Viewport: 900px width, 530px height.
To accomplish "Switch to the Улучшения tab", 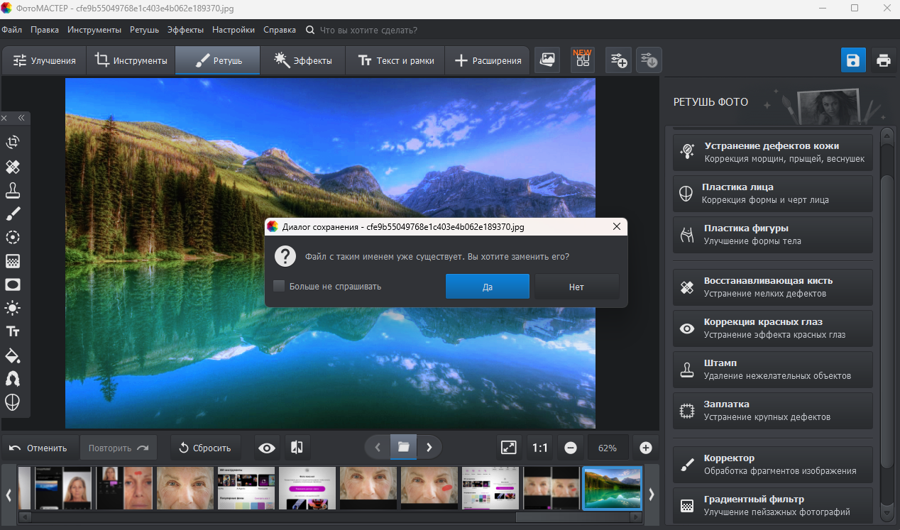I will pos(44,60).
